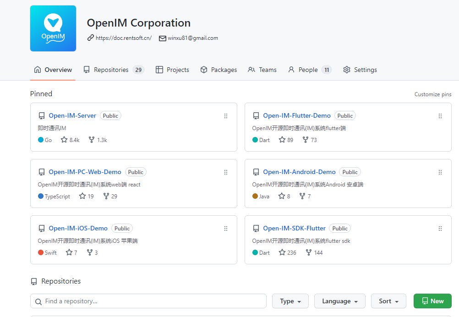459x317 pixels.
Task: Open the Open-IM-iOS-Demo repository
Action: pyautogui.click(x=78, y=228)
